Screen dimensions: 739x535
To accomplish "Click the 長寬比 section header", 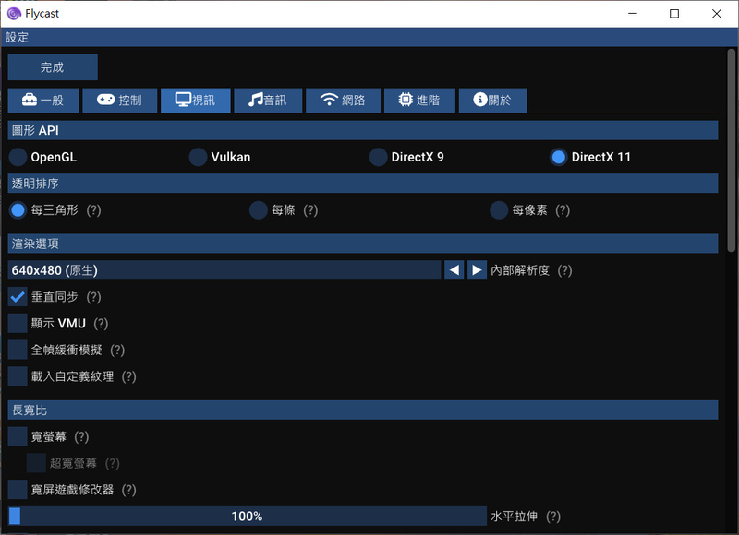I will pyautogui.click(x=363, y=410).
